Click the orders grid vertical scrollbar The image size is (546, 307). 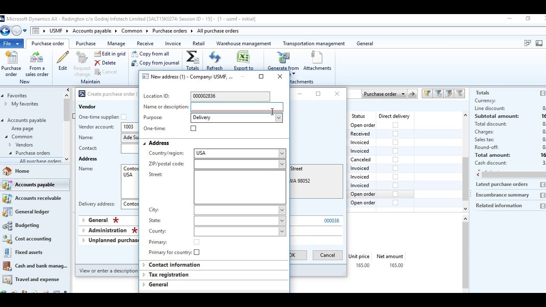pyautogui.click(x=465, y=162)
